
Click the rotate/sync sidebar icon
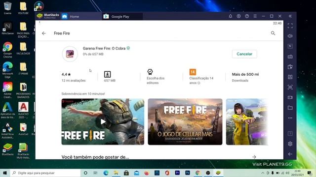(290, 67)
